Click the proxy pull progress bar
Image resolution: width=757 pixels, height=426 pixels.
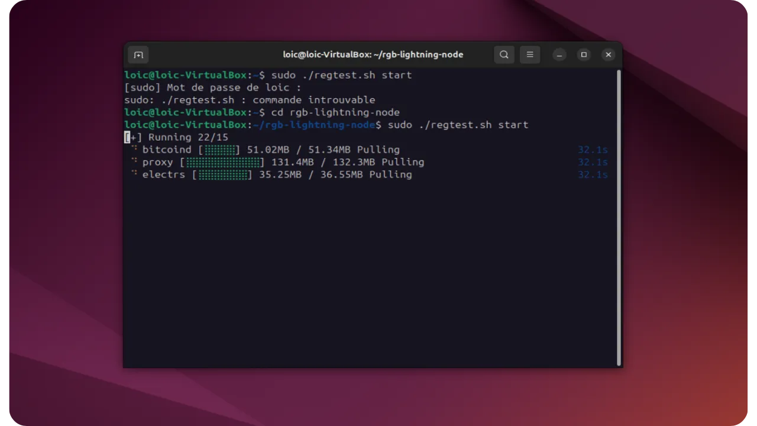click(x=222, y=162)
